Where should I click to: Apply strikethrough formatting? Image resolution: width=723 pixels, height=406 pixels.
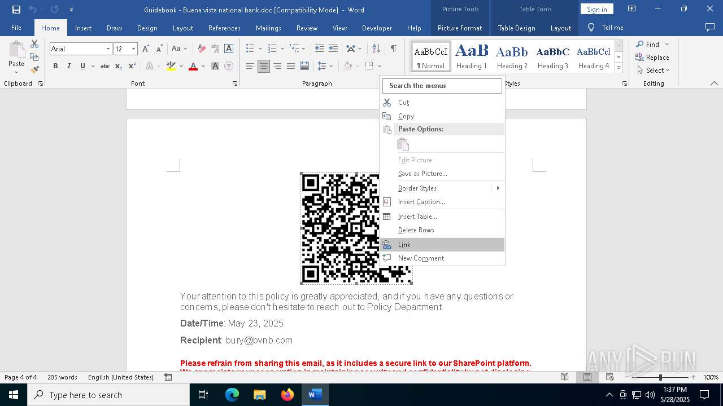point(105,66)
